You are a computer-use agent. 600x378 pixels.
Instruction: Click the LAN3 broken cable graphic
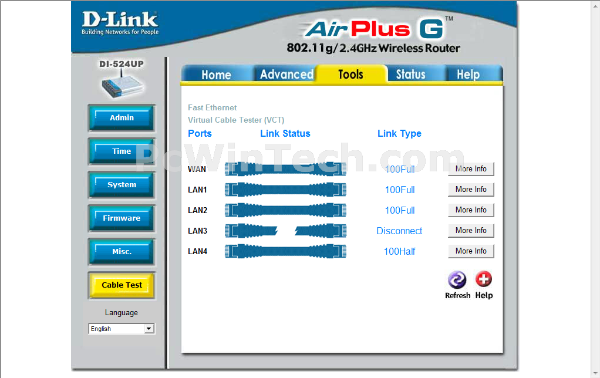[285, 231]
